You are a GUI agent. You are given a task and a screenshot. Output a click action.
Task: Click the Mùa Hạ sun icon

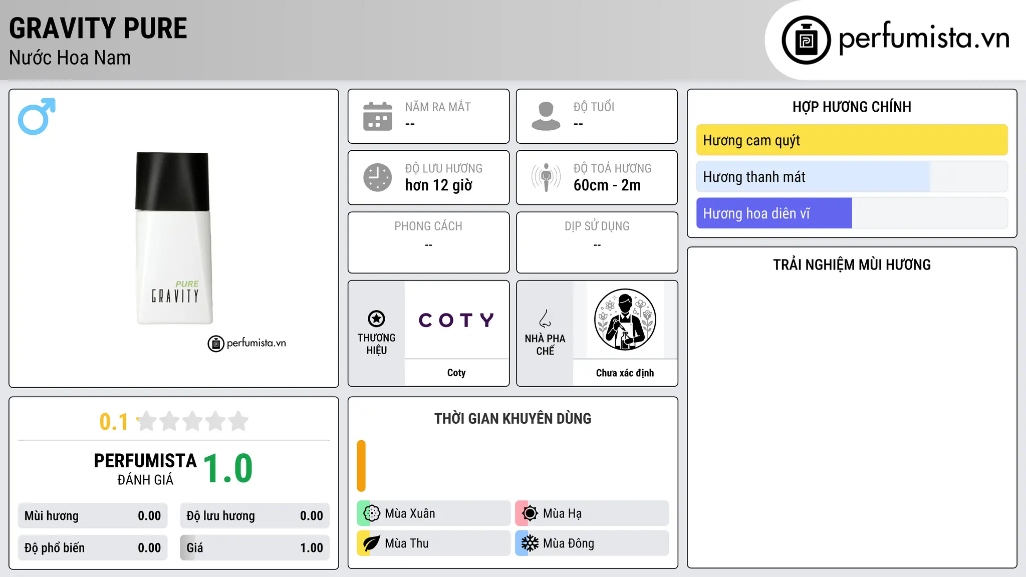(x=530, y=513)
